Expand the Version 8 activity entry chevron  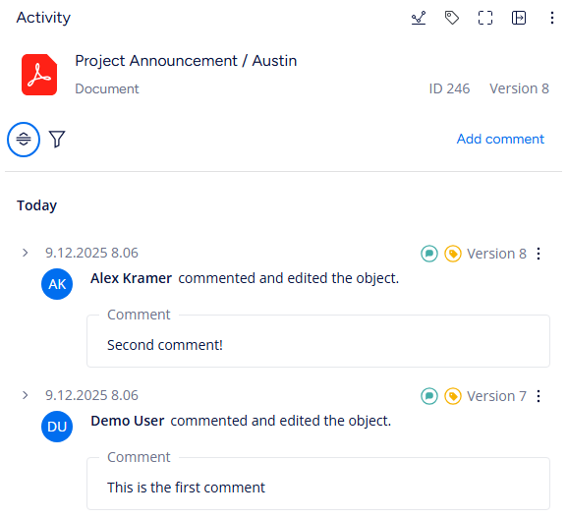25,253
